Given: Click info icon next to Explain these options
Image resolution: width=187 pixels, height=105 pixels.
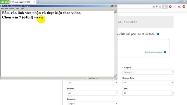Looking at the screenshot, I should click(165, 52).
